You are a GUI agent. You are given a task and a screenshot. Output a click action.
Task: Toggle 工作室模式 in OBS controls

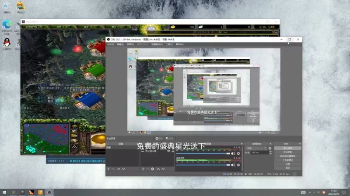(x=288, y=160)
